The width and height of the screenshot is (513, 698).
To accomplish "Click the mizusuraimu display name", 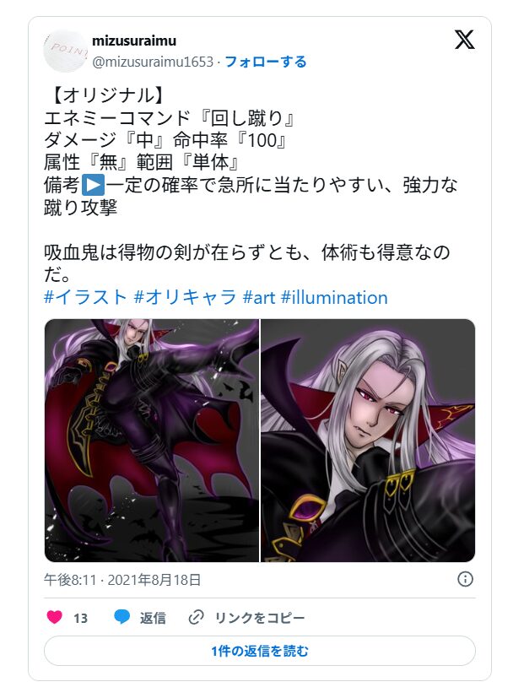I will pos(134,41).
